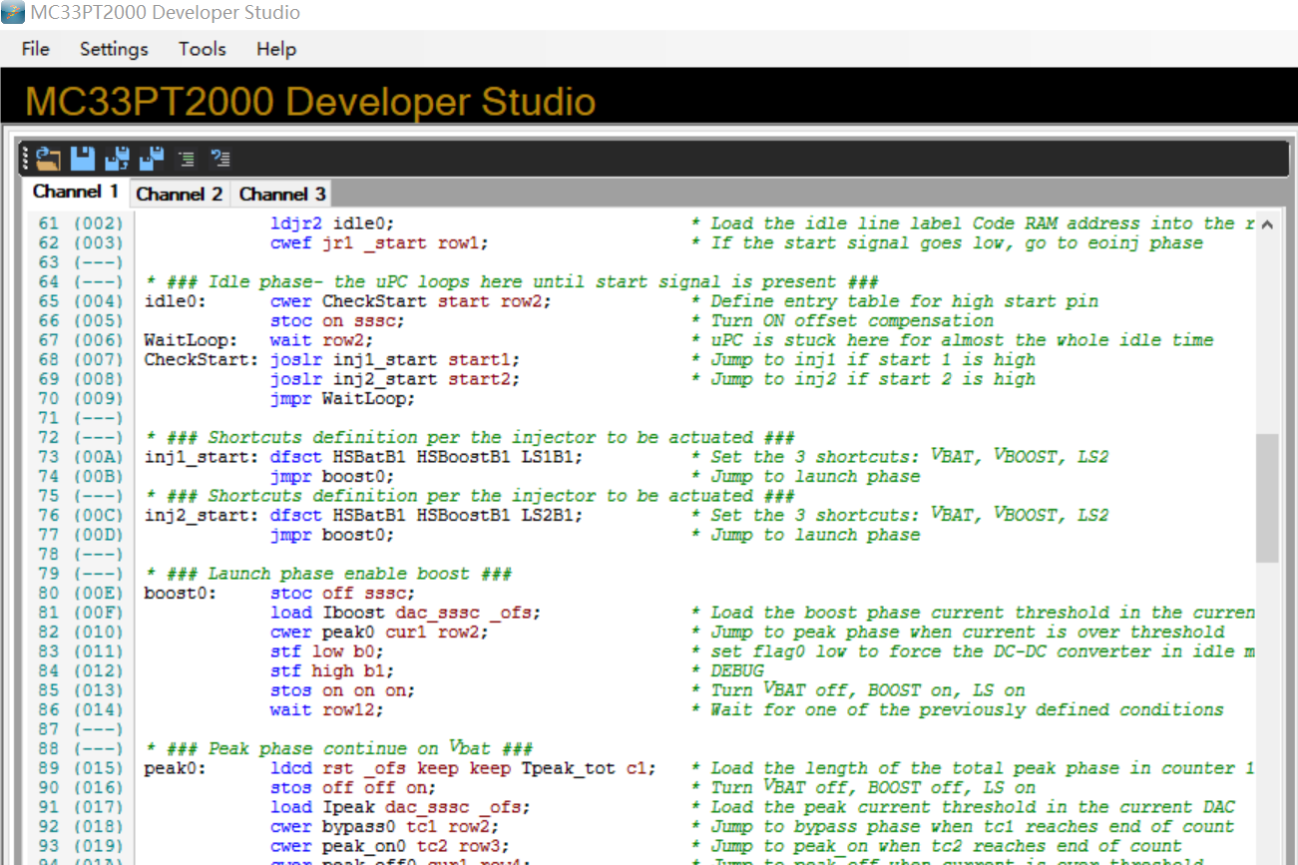The image size is (1298, 865).
Task: Switch to the Channel 2 tab
Action: (180, 194)
